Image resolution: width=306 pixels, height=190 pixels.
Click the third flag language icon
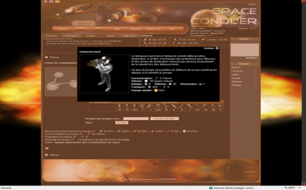(57, 2)
